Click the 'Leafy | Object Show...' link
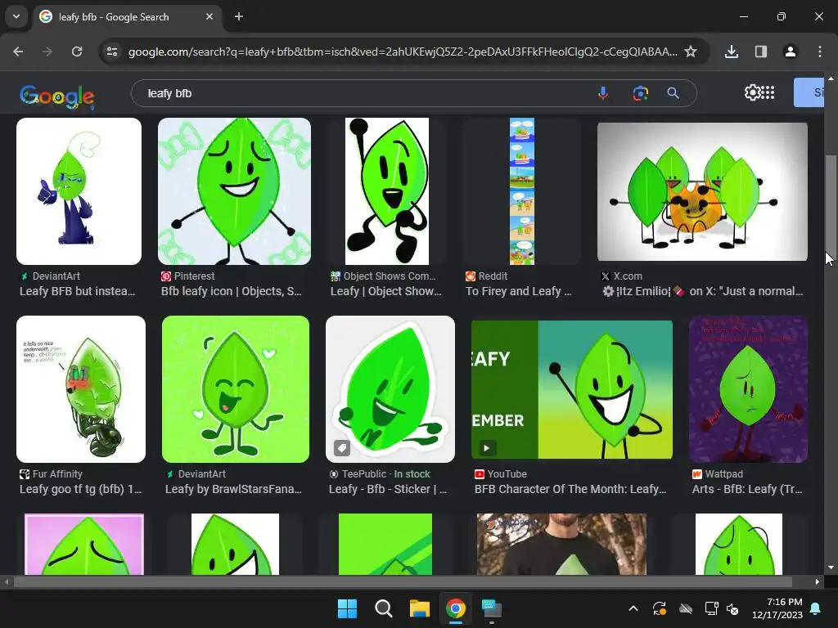Screen dimensions: 838x628 (x=386, y=291)
